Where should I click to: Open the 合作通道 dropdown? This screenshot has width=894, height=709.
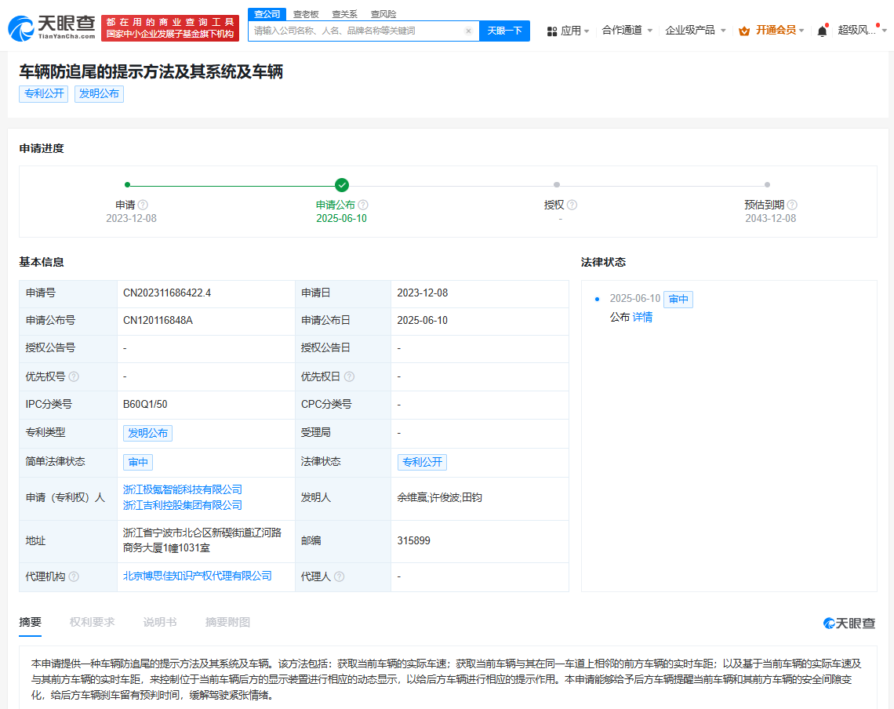tap(627, 31)
